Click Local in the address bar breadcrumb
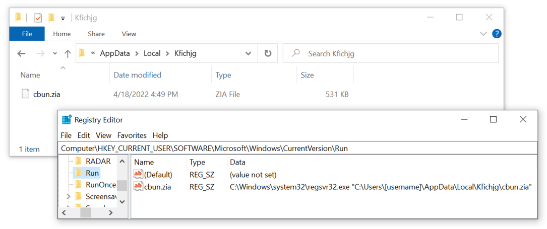Viewport: 547px width, 229px height. (152, 53)
